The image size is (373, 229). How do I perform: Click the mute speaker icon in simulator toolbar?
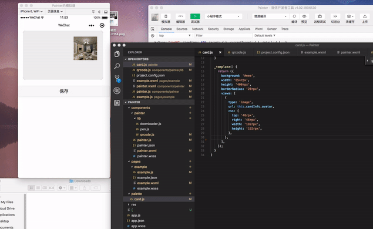(x=99, y=11)
